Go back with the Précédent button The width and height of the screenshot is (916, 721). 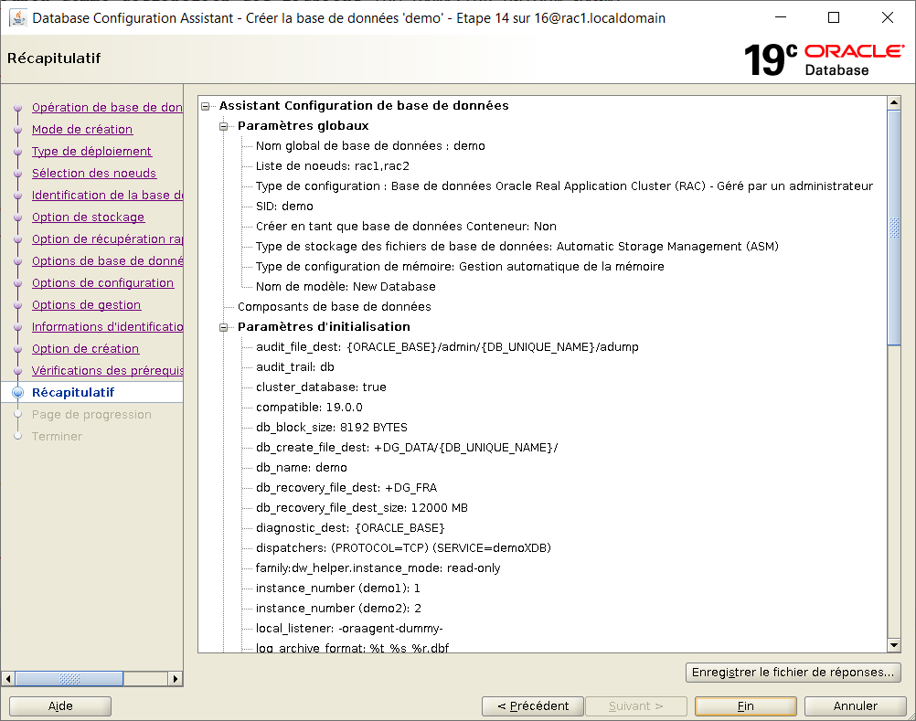[x=533, y=705]
